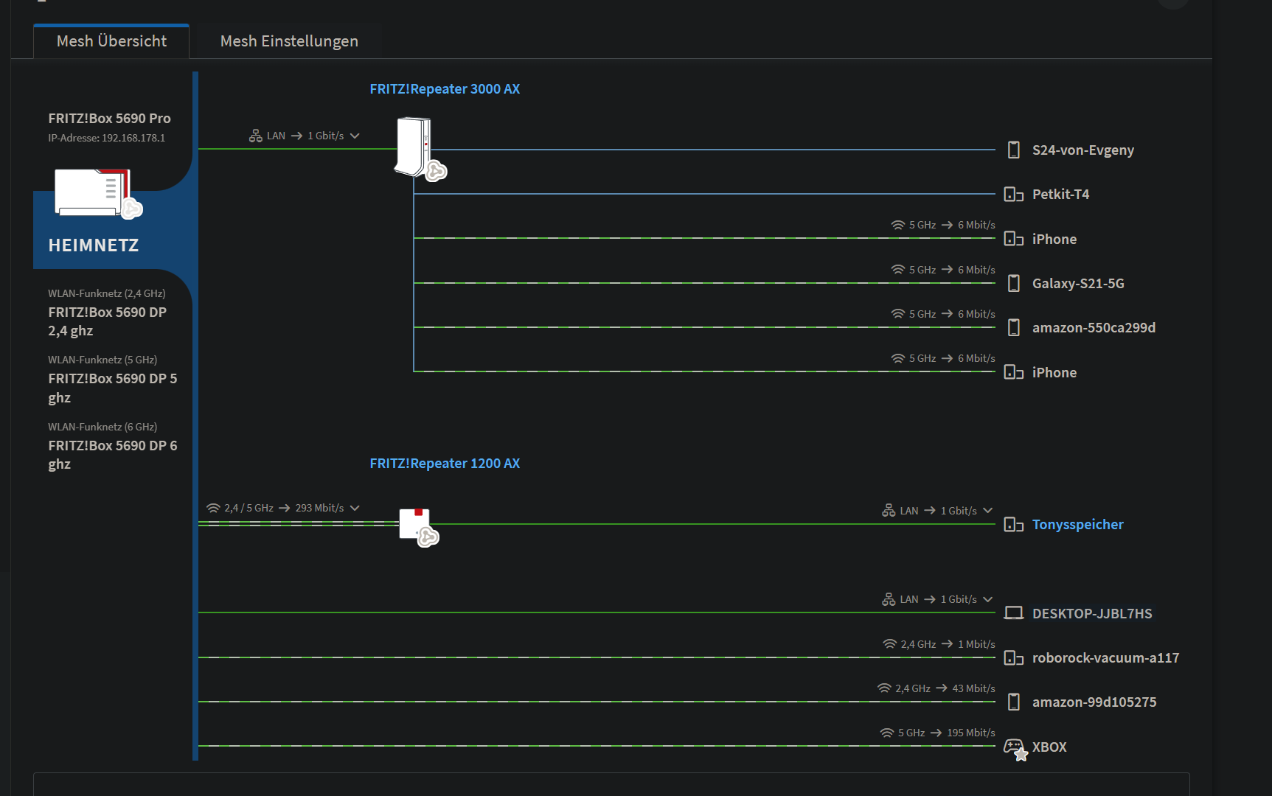Switch to the Mesh Übersicht tab

point(111,41)
